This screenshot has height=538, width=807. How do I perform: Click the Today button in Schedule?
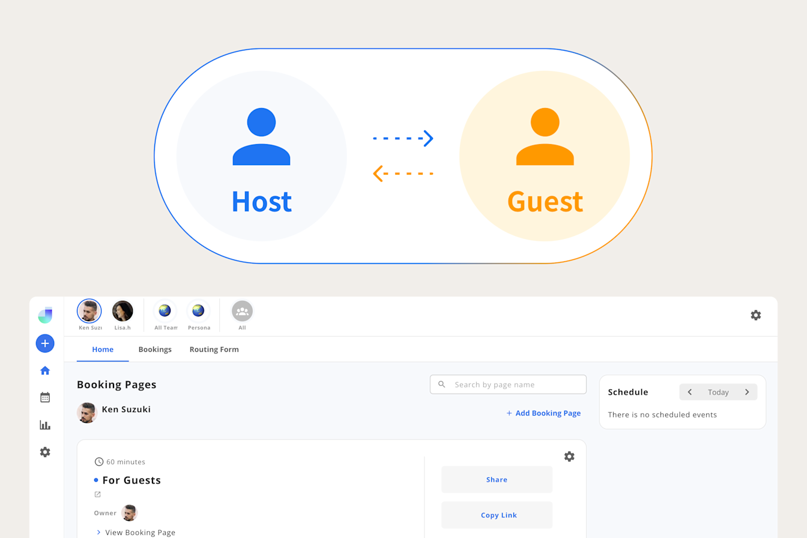click(x=718, y=392)
